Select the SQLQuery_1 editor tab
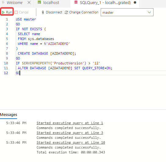Screen dimensions: 166x162 click(x=105, y=2)
